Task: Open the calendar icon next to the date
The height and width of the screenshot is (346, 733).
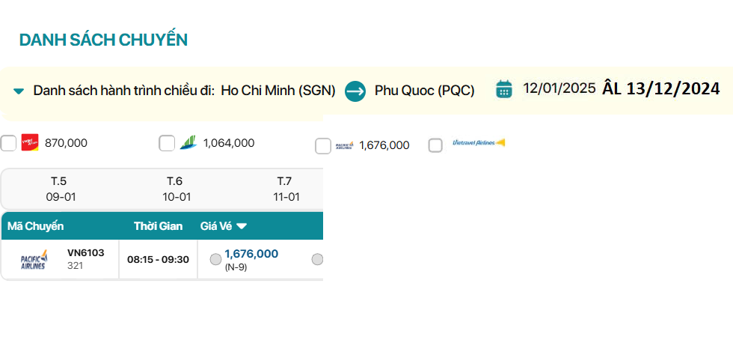Action: pos(504,89)
